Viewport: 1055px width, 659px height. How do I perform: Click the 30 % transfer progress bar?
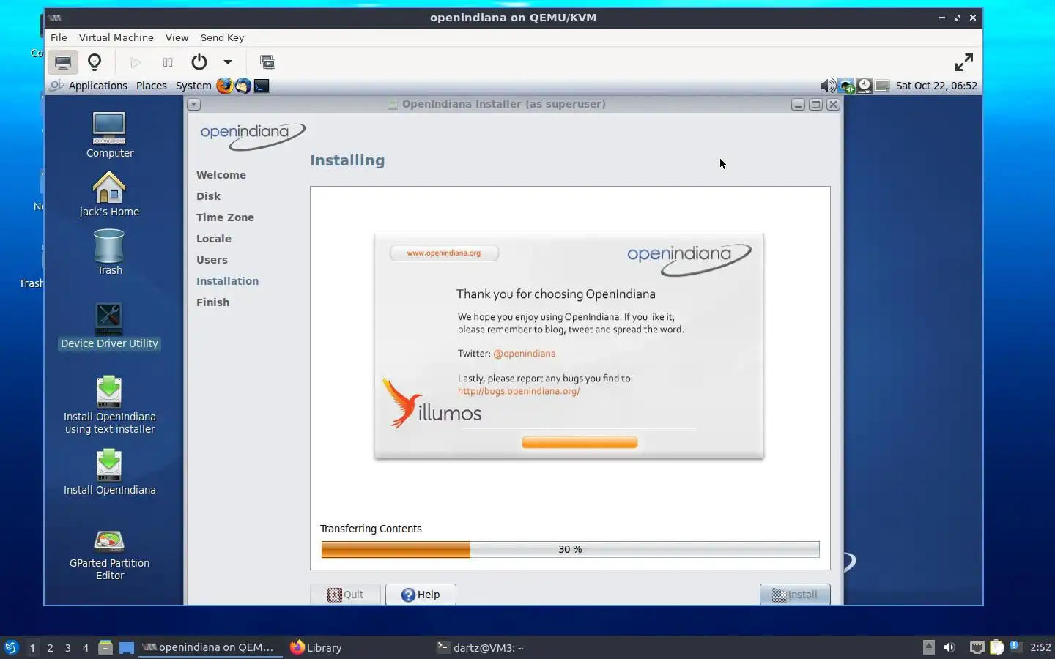[570, 549]
